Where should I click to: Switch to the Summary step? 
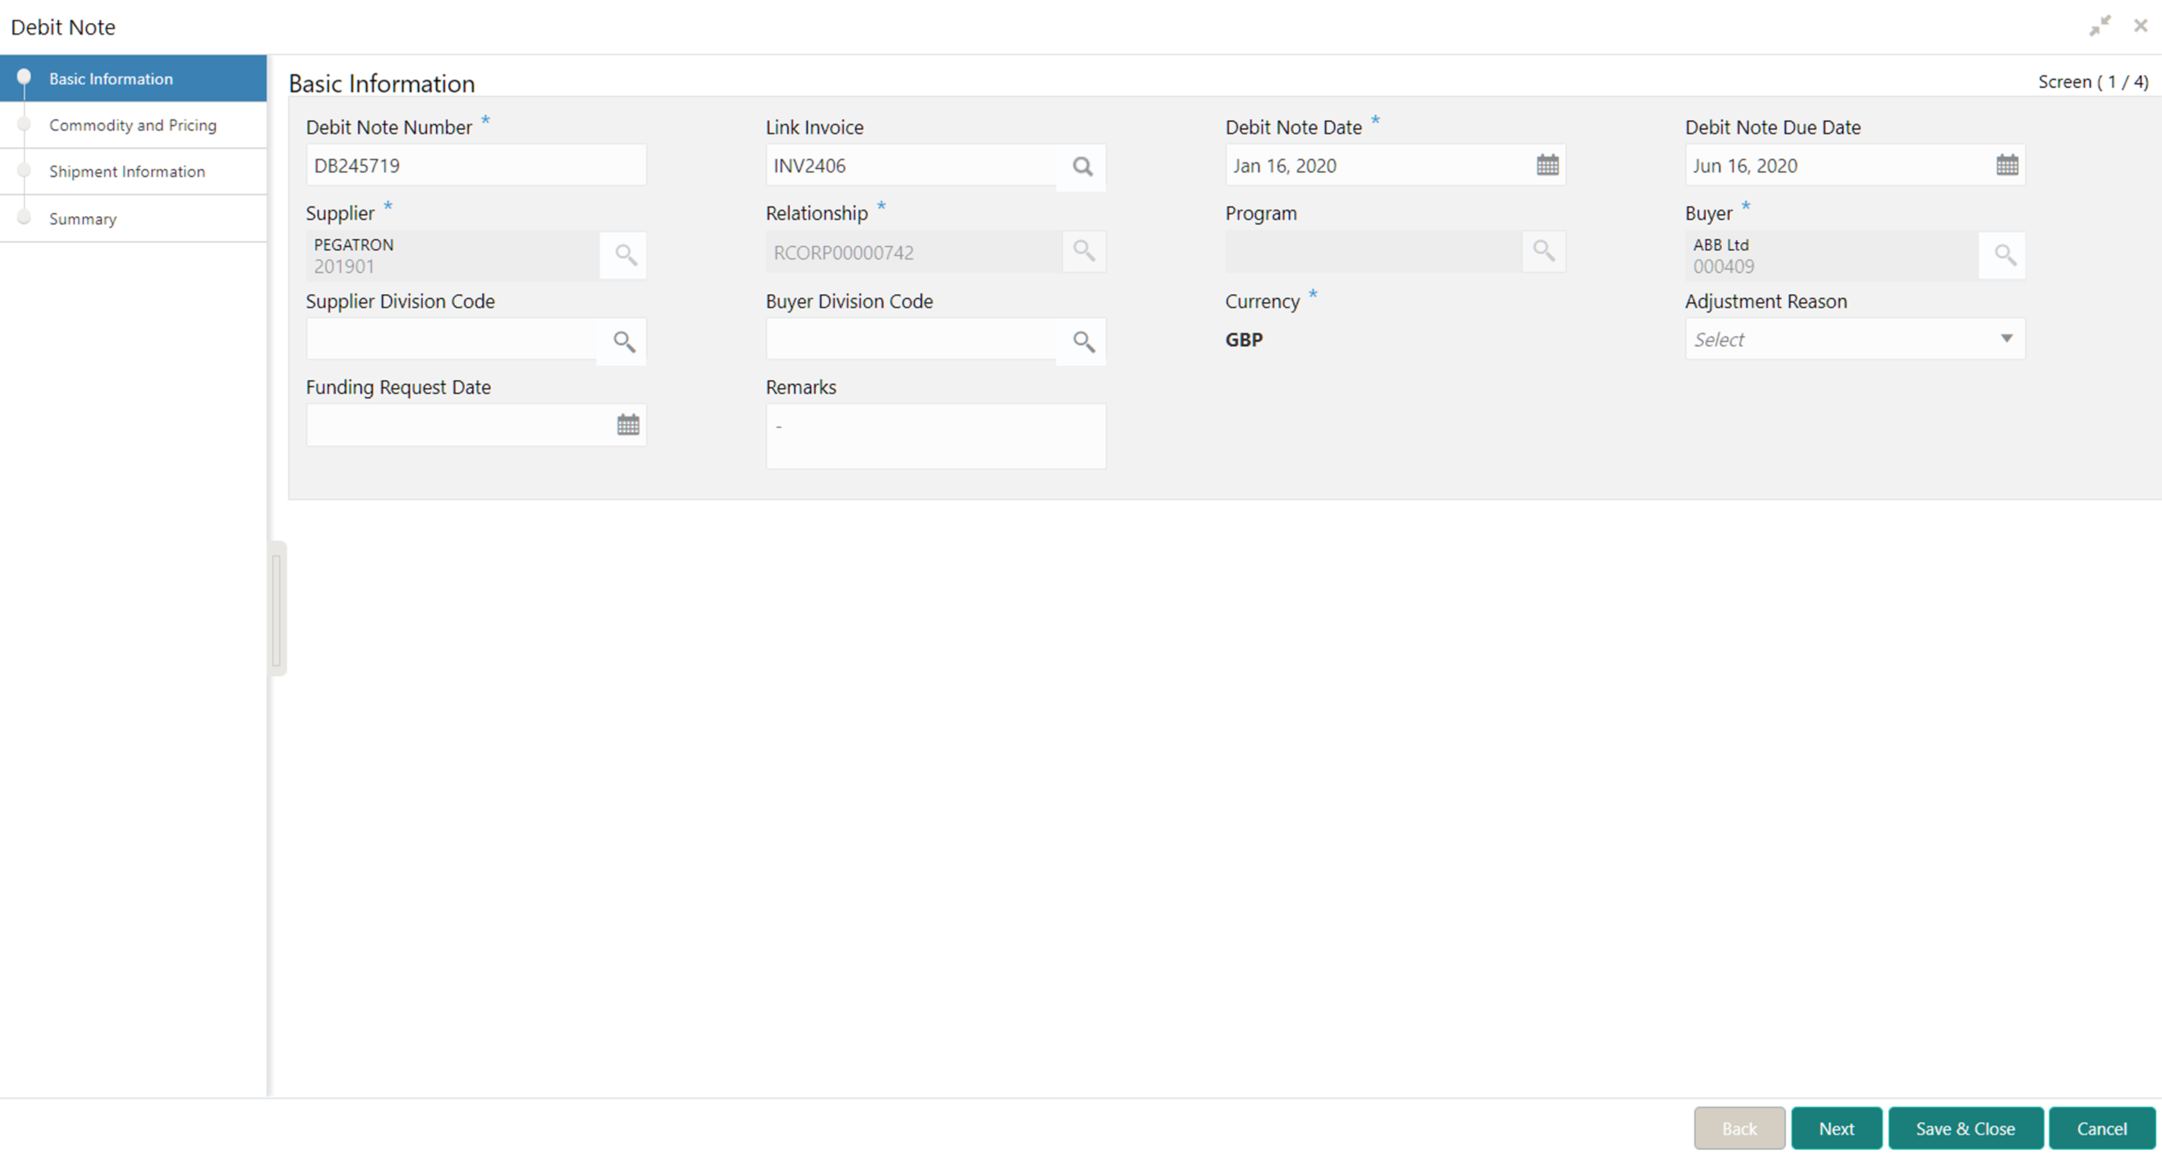(82, 219)
